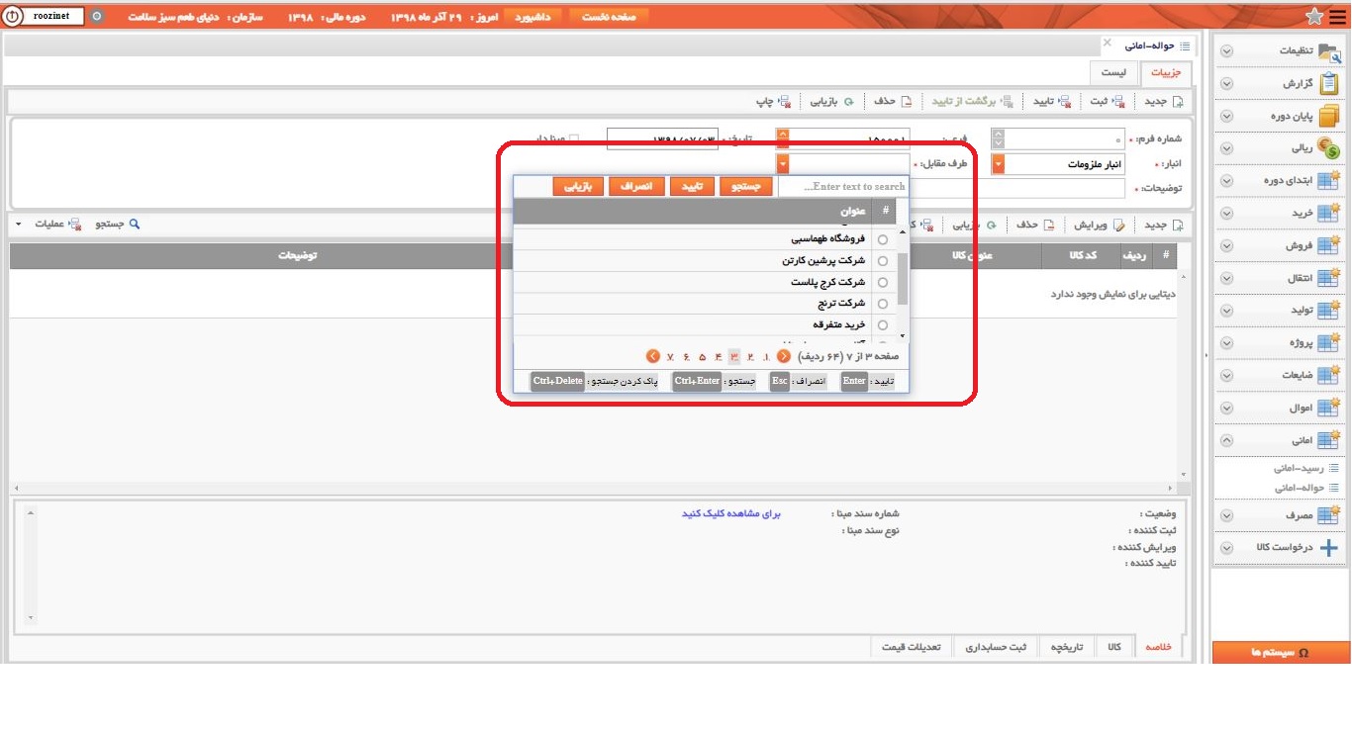1352x730 pixels.
Task: Expand the خرید sidebar section
Action: coord(1226,214)
